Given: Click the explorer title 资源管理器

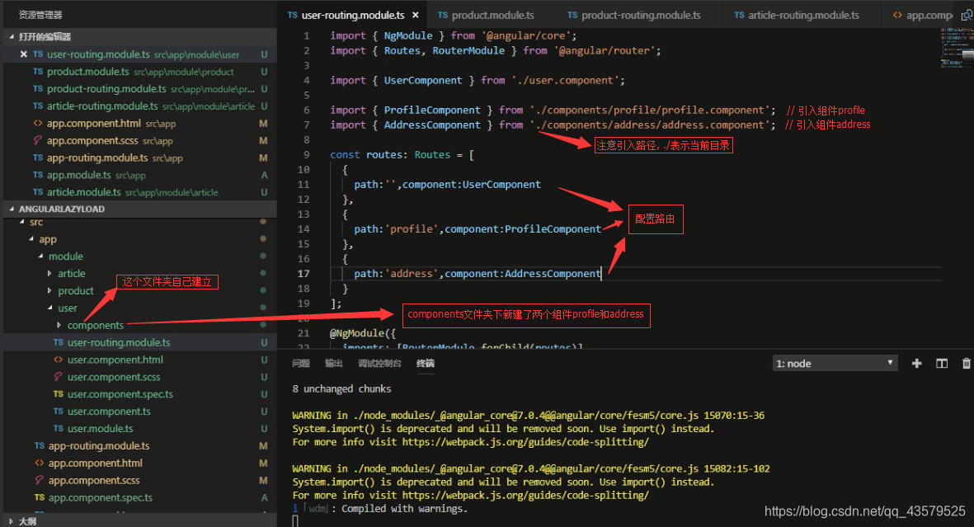Looking at the screenshot, I should [x=40, y=15].
